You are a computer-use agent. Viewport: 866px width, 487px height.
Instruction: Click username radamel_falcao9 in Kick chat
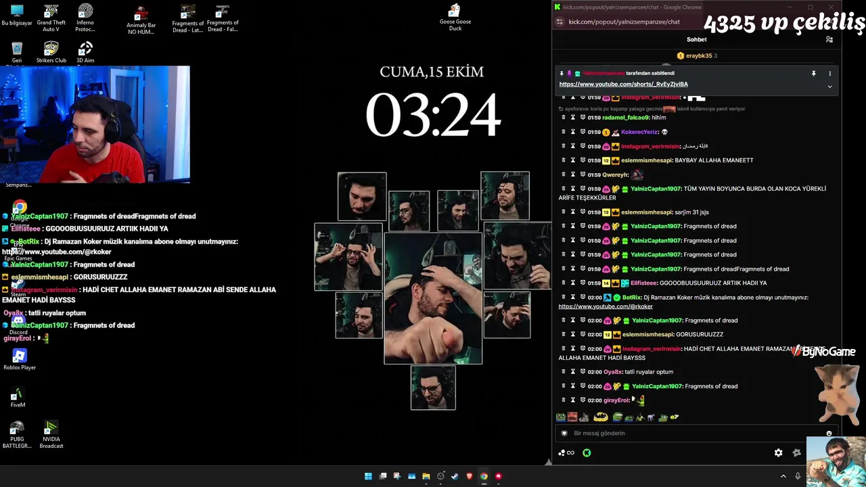pos(625,118)
